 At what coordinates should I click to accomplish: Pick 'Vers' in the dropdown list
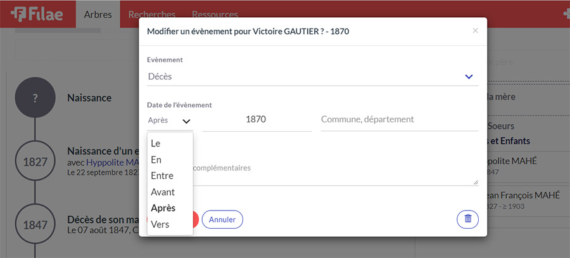coord(160,224)
